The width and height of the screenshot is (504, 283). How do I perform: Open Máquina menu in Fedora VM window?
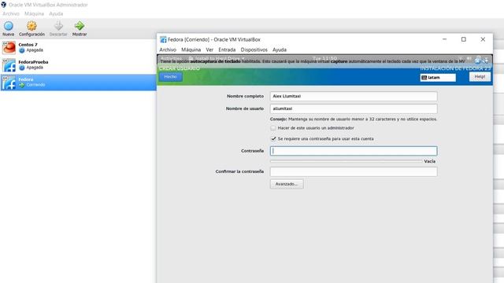(x=191, y=50)
